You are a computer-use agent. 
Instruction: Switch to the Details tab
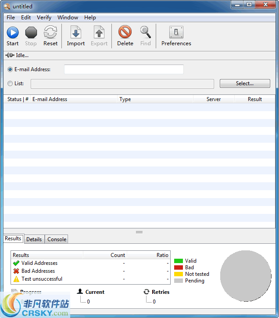(x=34, y=239)
